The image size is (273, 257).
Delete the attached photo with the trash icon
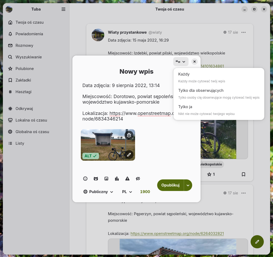pyautogui.click(x=129, y=135)
